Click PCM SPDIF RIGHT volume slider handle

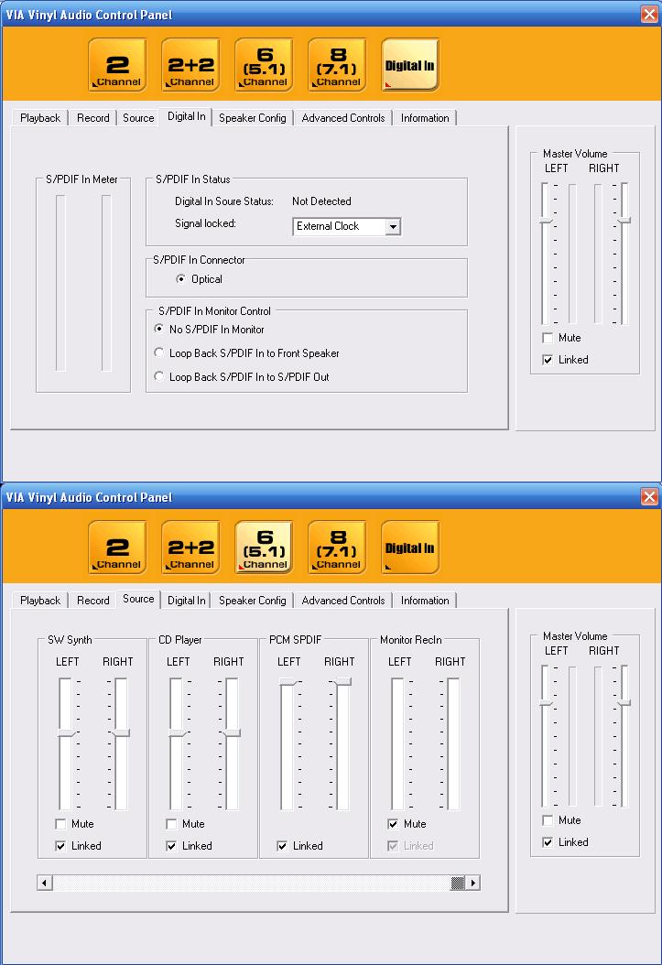342,682
